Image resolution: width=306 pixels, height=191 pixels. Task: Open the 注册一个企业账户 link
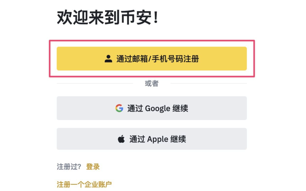tap(84, 184)
